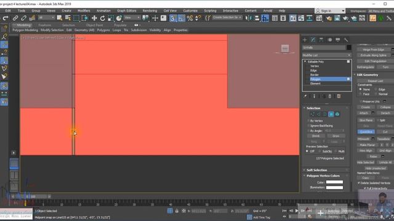The width and height of the screenshot is (394, 221).
Task: Select the Link tool icon
Action: (15, 18)
